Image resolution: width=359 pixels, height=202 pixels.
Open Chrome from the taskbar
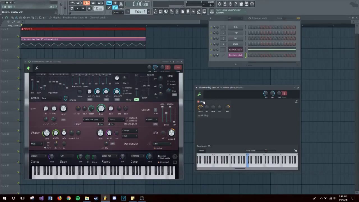68,198
